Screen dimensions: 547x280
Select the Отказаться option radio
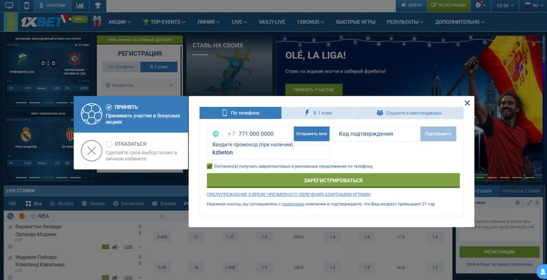[x=109, y=144]
